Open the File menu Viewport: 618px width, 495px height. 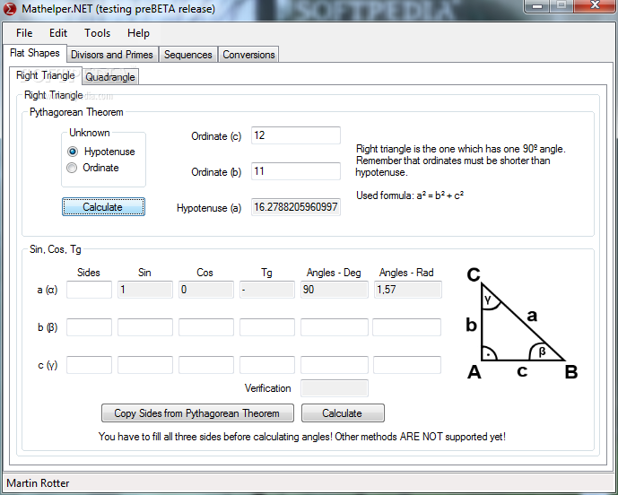24,33
